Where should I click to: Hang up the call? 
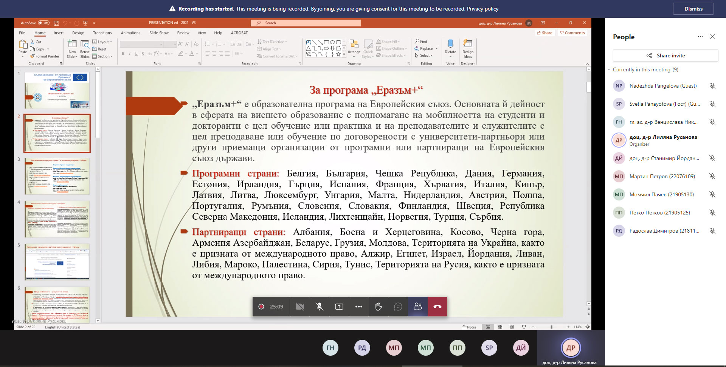437,307
